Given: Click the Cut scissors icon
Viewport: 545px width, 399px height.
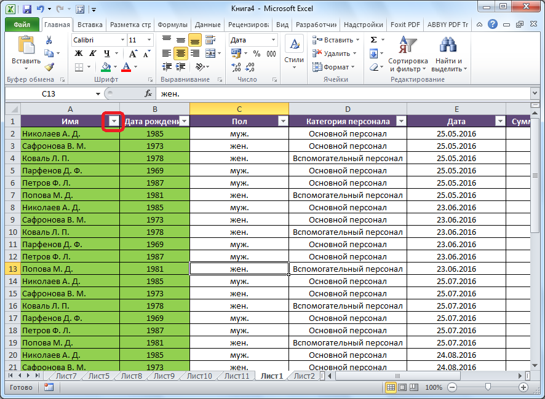Looking at the screenshot, I should [49, 40].
